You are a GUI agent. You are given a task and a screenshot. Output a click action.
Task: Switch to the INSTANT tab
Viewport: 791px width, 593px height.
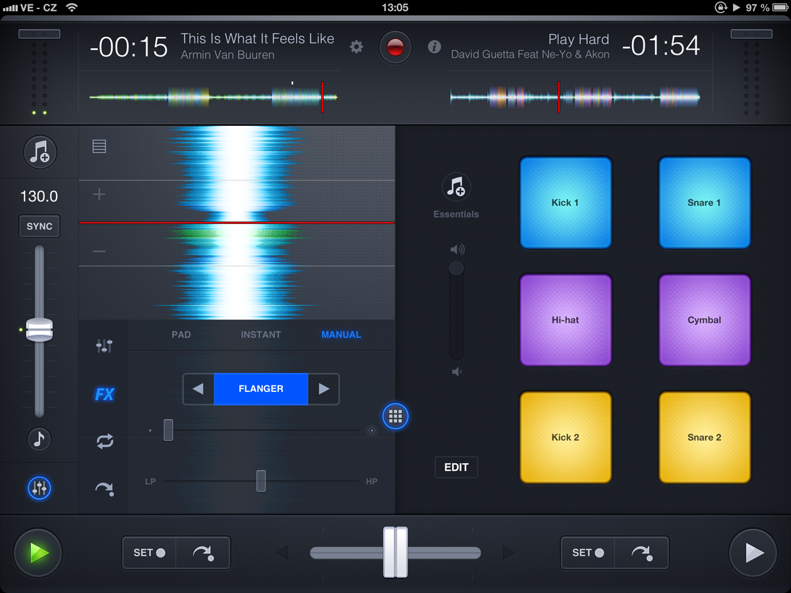261,335
